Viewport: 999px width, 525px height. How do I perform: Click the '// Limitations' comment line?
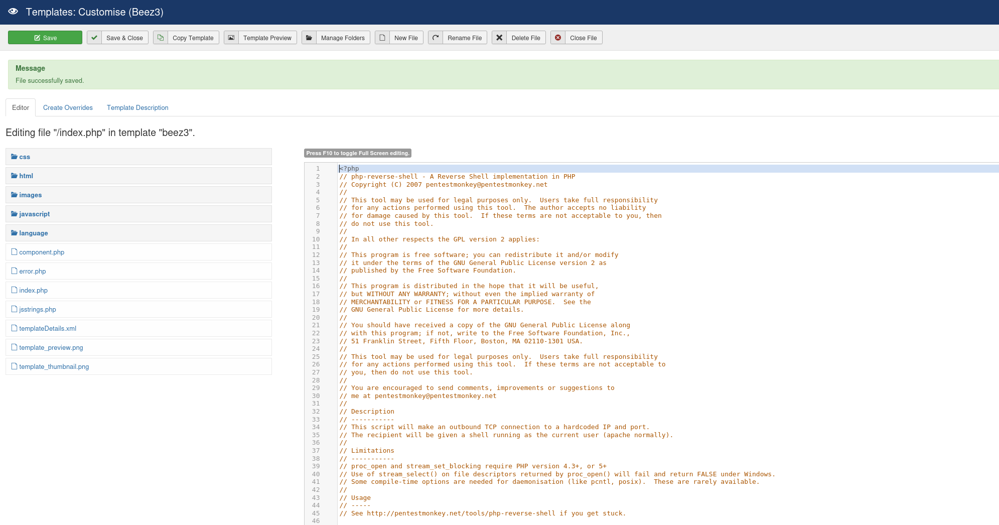point(367,451)
